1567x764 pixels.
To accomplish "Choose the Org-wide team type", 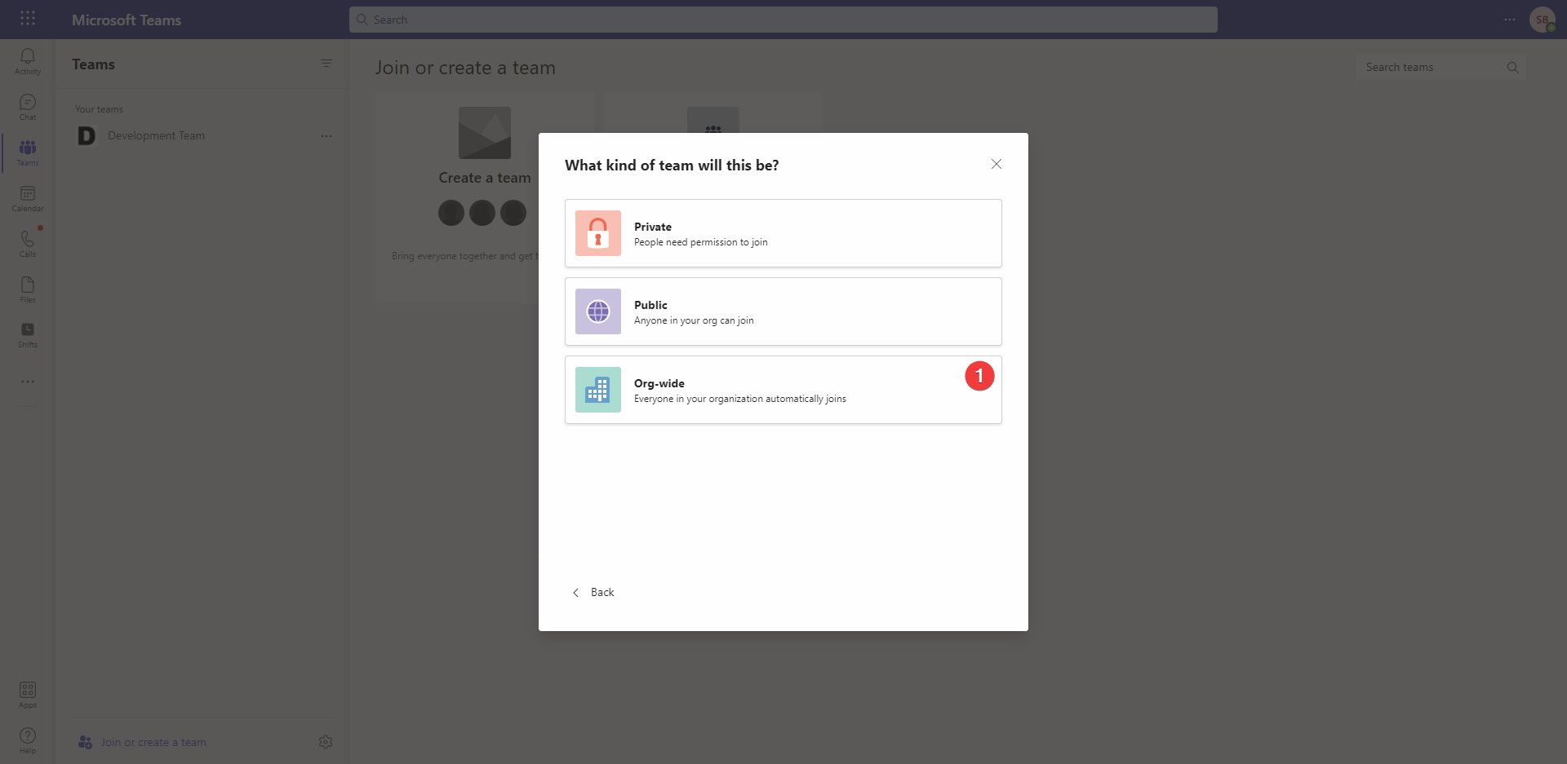I will pos(783,390).
